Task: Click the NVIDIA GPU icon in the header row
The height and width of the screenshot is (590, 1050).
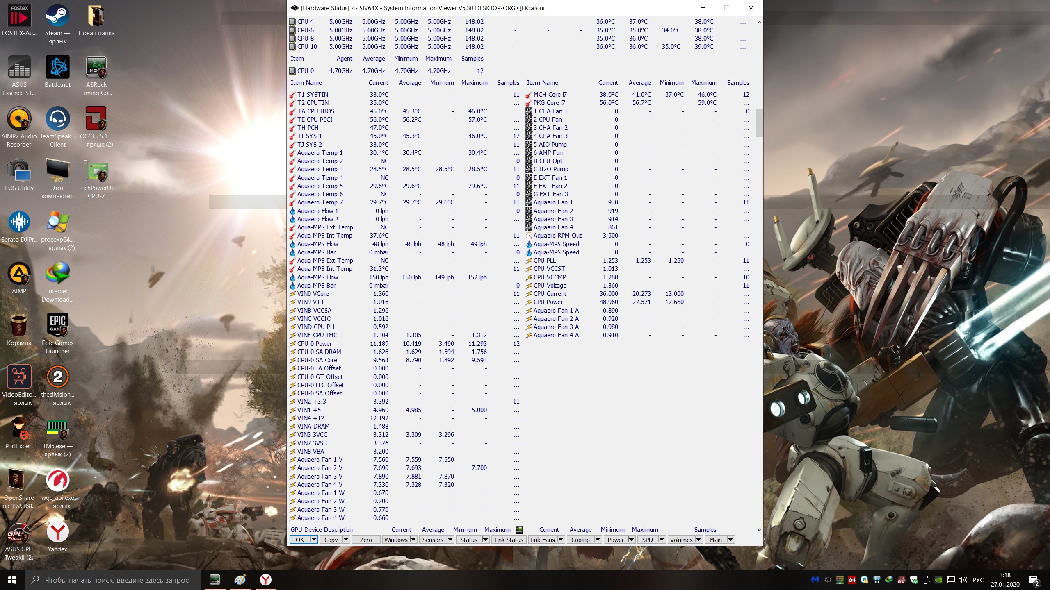Action: pyautogui.click(x=519, y=529)
